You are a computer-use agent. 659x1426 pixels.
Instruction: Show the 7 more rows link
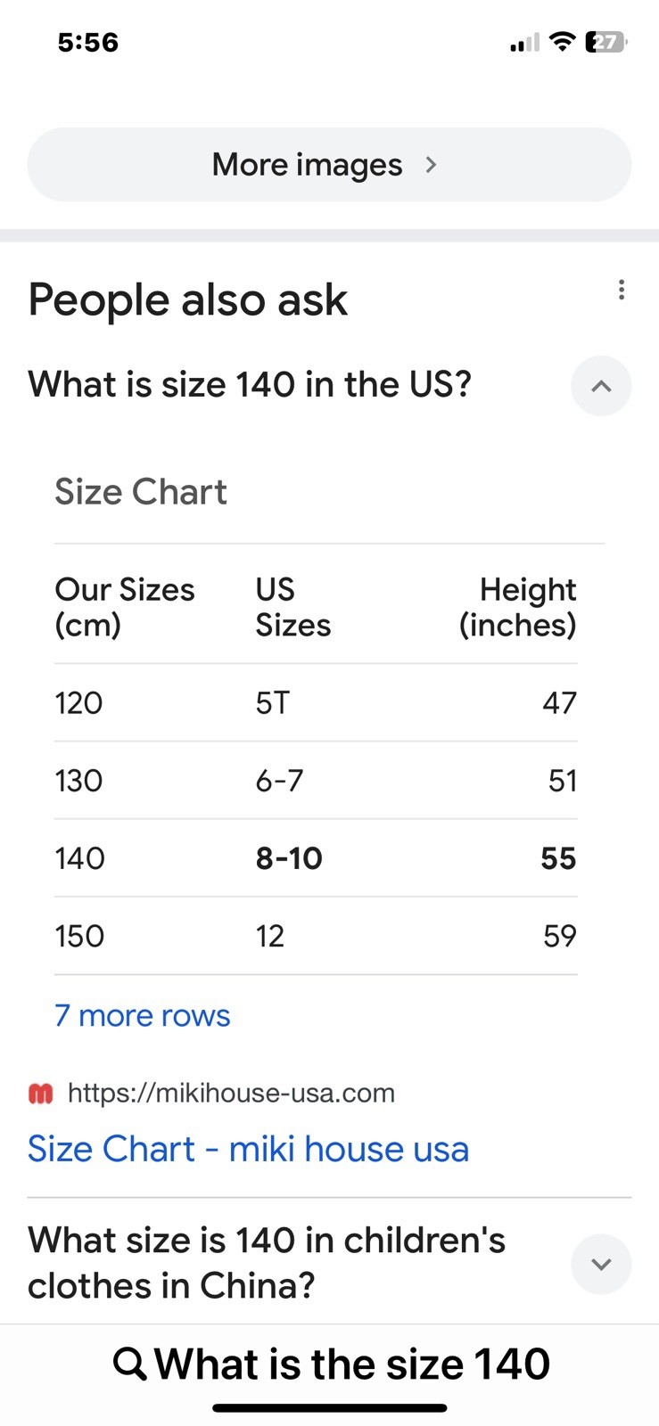tap(143, 1015)
